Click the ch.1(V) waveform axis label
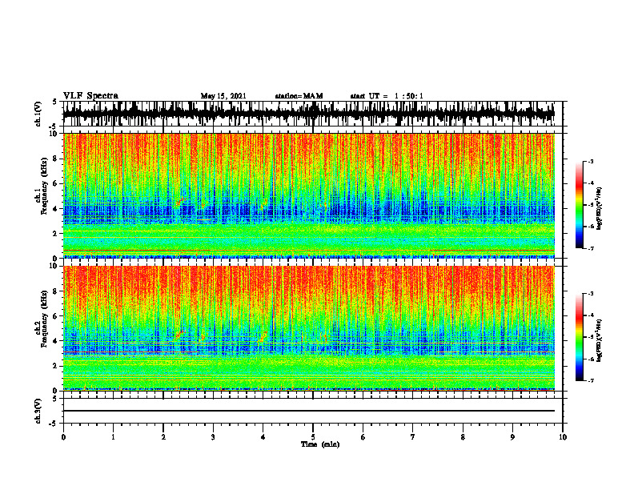 point(38,114)
